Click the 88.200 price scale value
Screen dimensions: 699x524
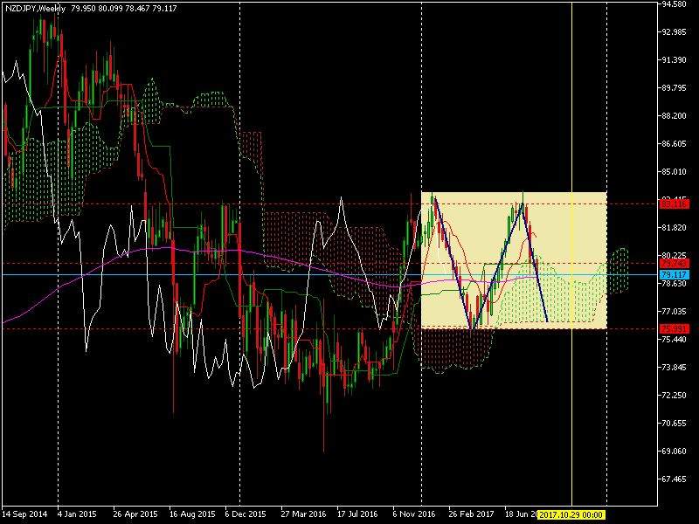674,115
